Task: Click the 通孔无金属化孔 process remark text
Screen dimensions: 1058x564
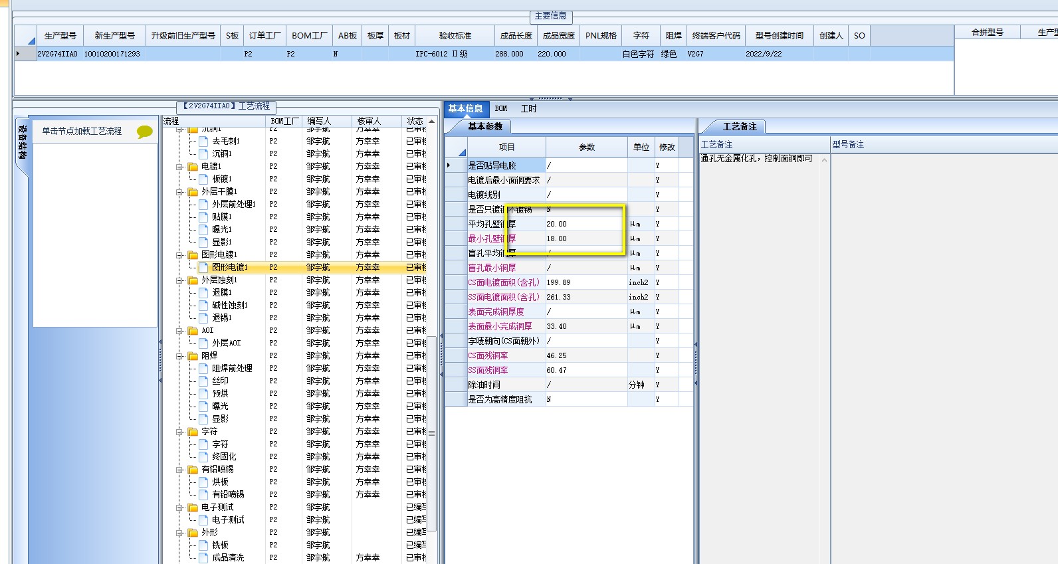Action: pos(756,159)
